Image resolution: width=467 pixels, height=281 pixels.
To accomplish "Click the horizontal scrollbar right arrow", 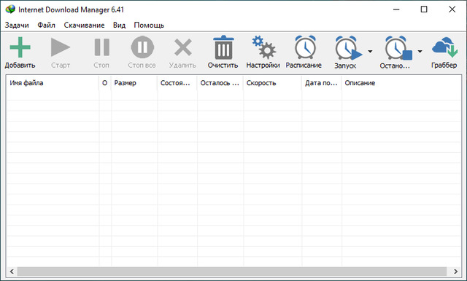I will pyautogui.click(x=455, y=272).
